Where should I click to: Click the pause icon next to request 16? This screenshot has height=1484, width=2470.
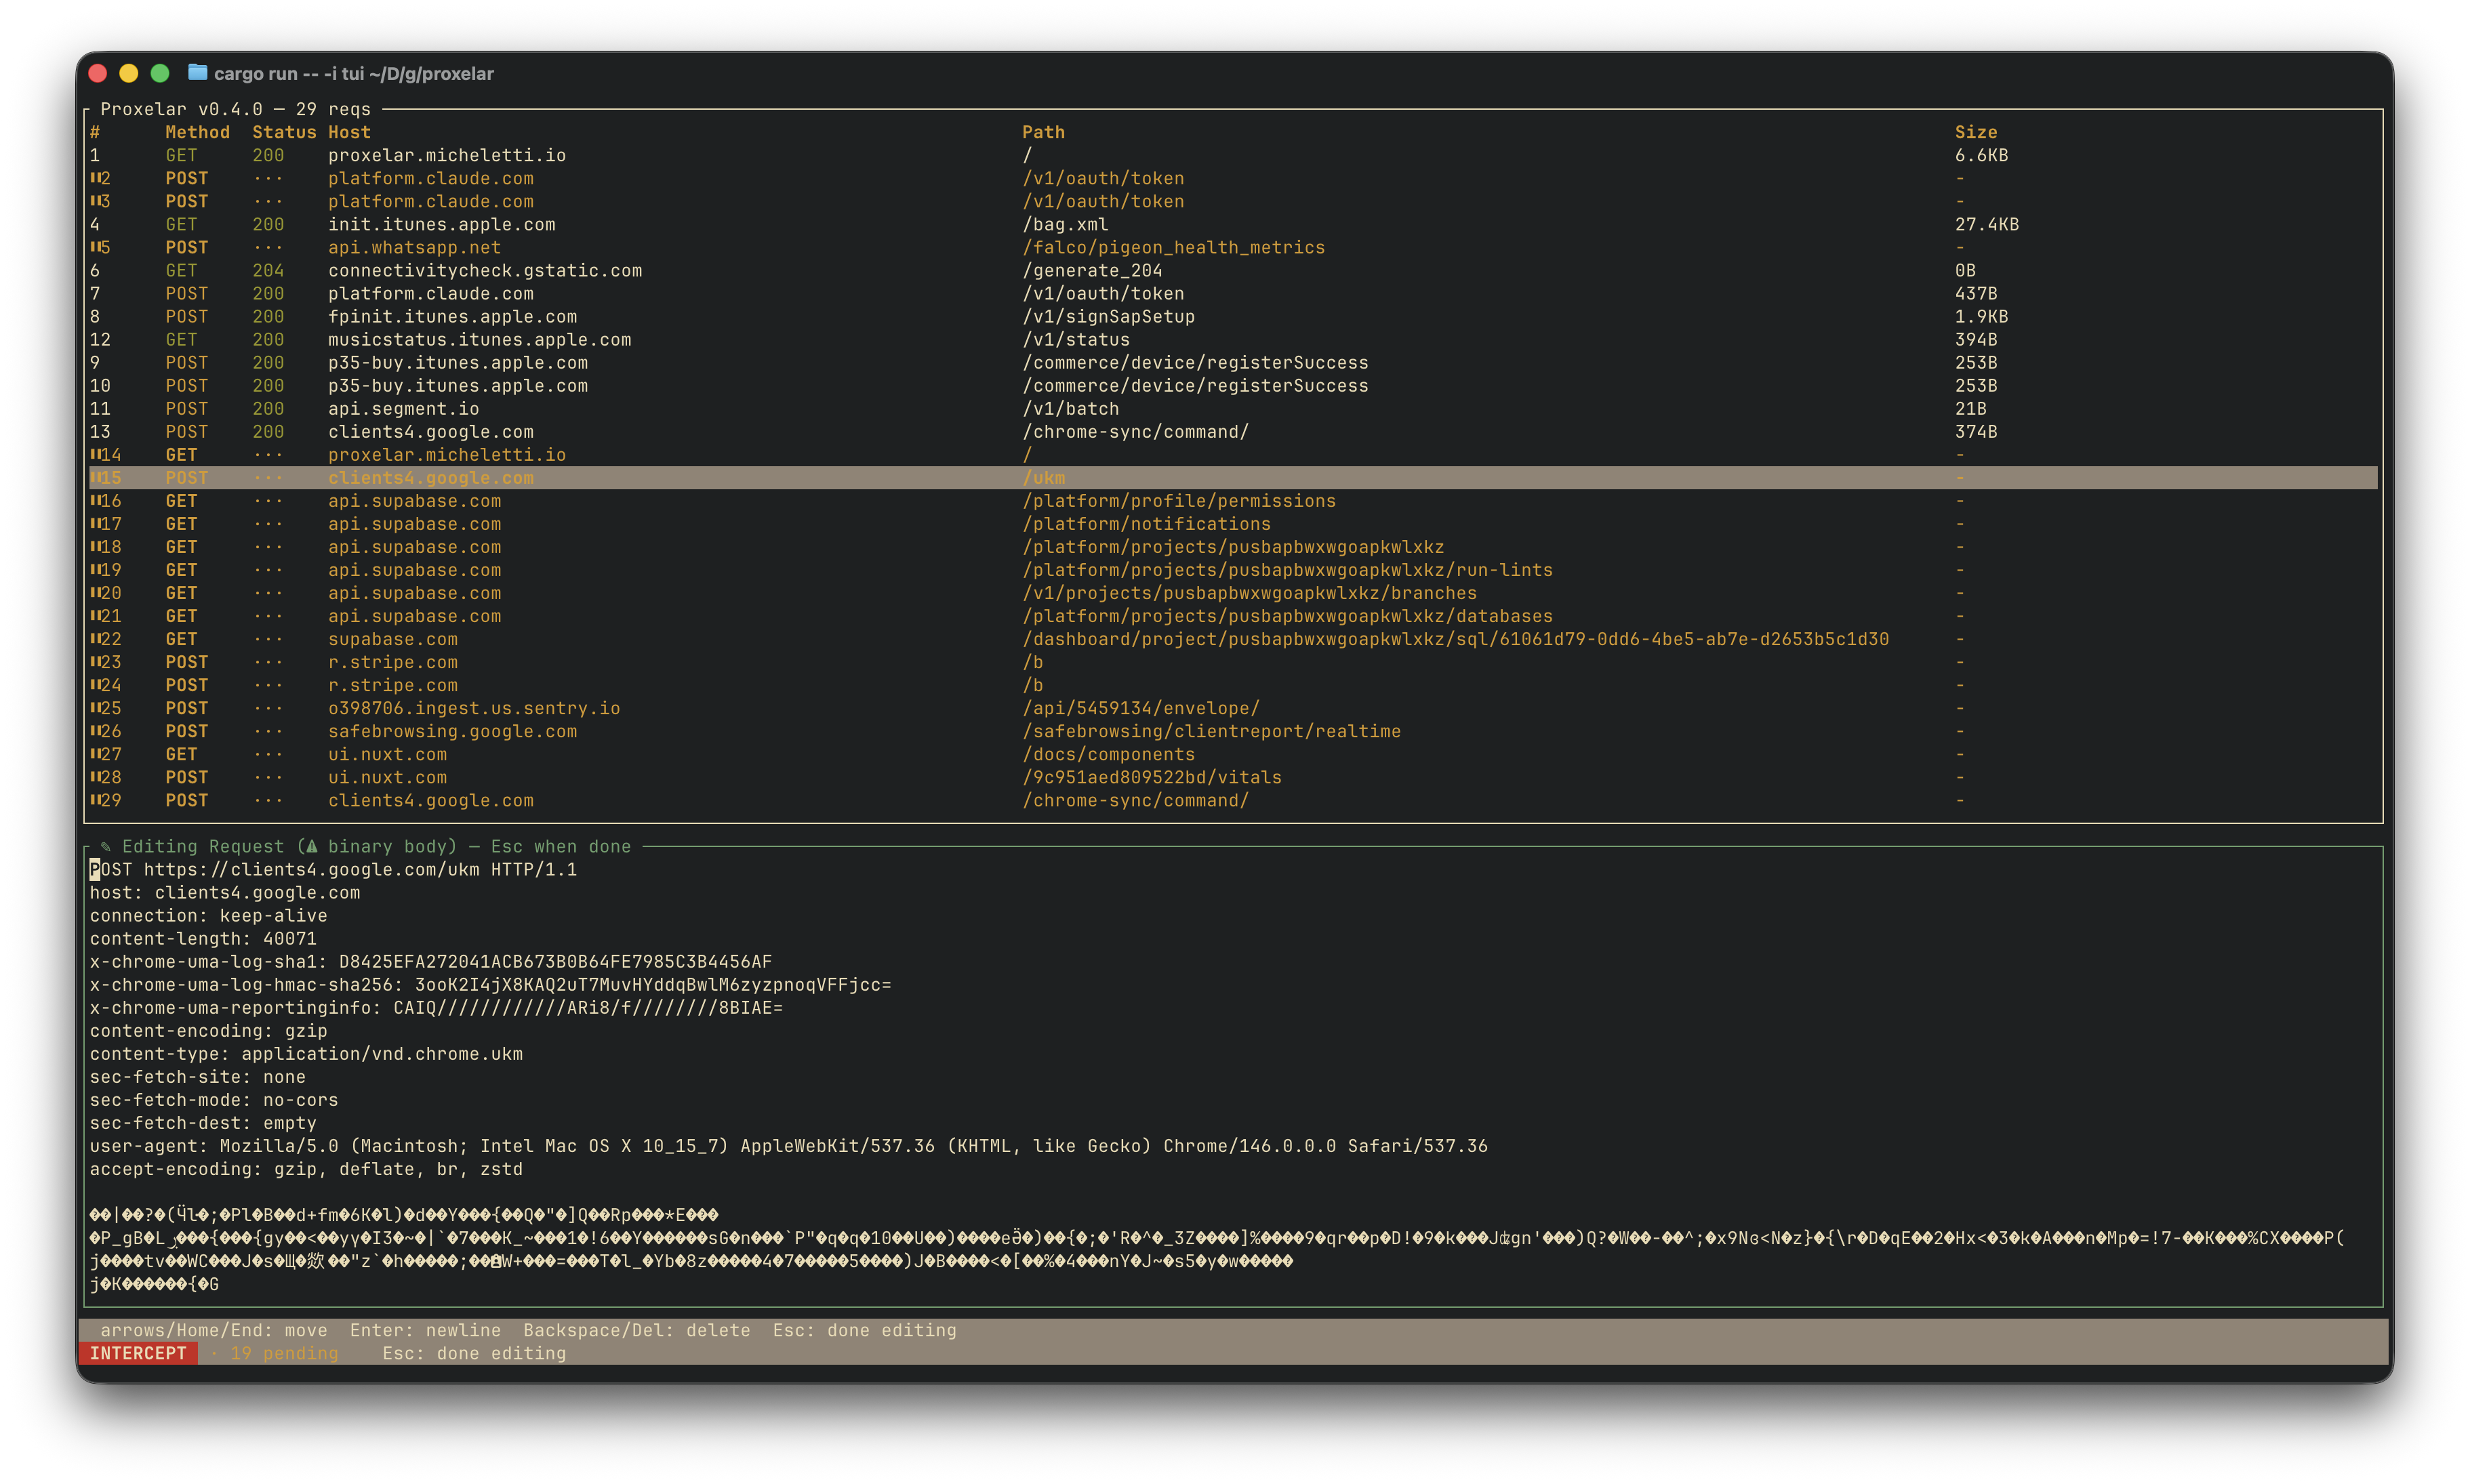[95, 501]
